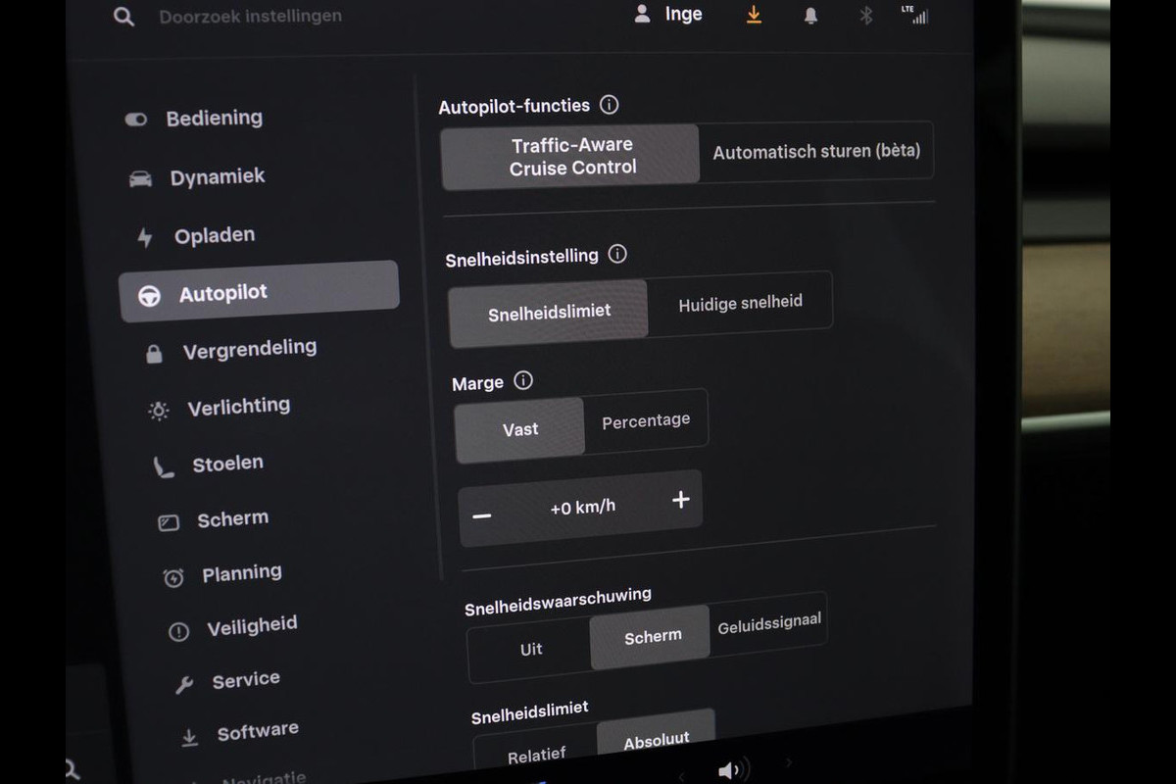This screenshot has width=1176, height=784.
Task: Show info for Autopilot-functies
Action: [610, 105]
